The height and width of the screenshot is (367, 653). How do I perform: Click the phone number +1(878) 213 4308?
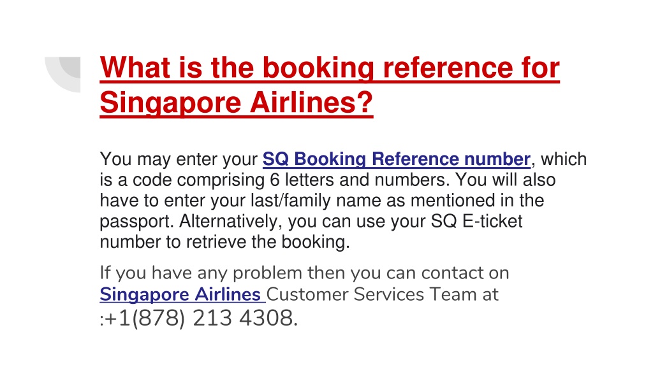[201, 319]
